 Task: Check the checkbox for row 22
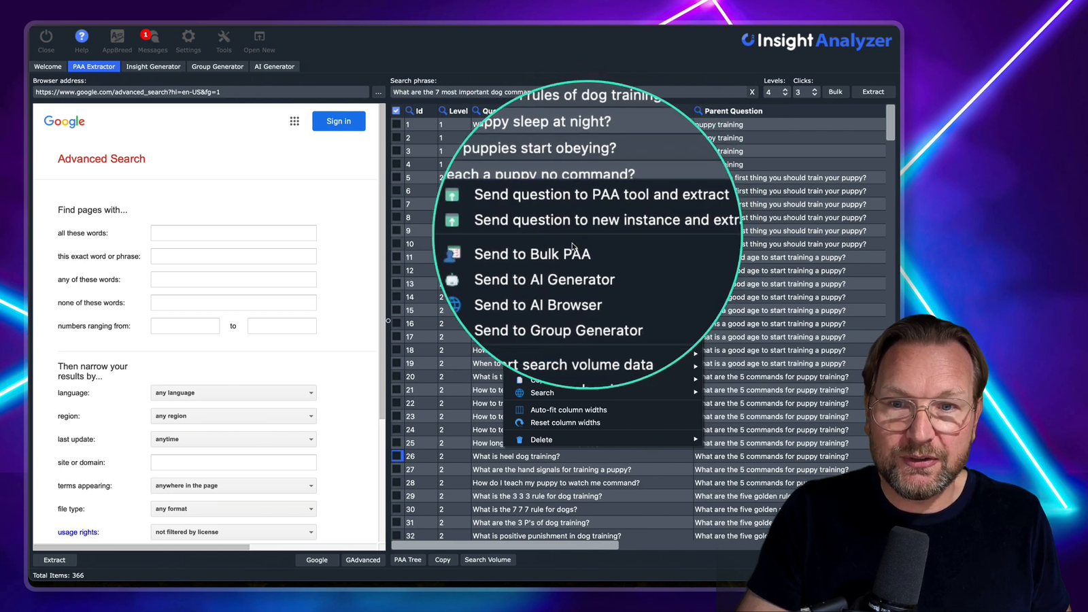[396, 403]
